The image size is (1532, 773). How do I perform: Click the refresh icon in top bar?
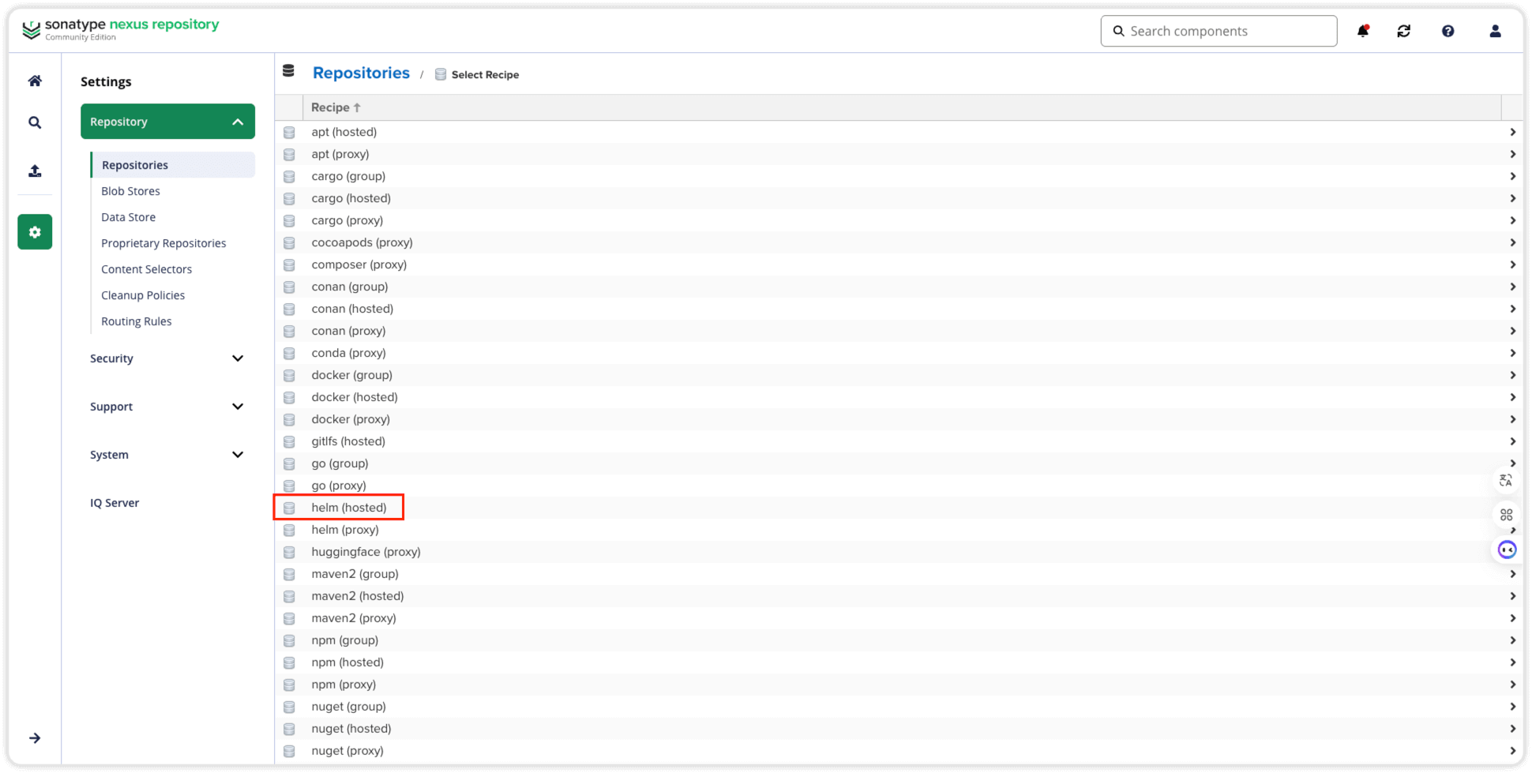point(1404,31)
